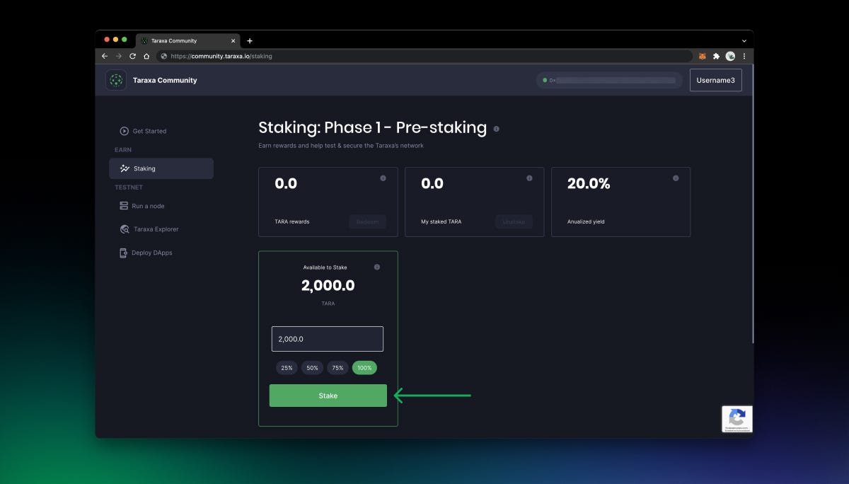This screenshot has height=484, width=849.
Task: Open the browser three-dot menu
Action: 744,56
